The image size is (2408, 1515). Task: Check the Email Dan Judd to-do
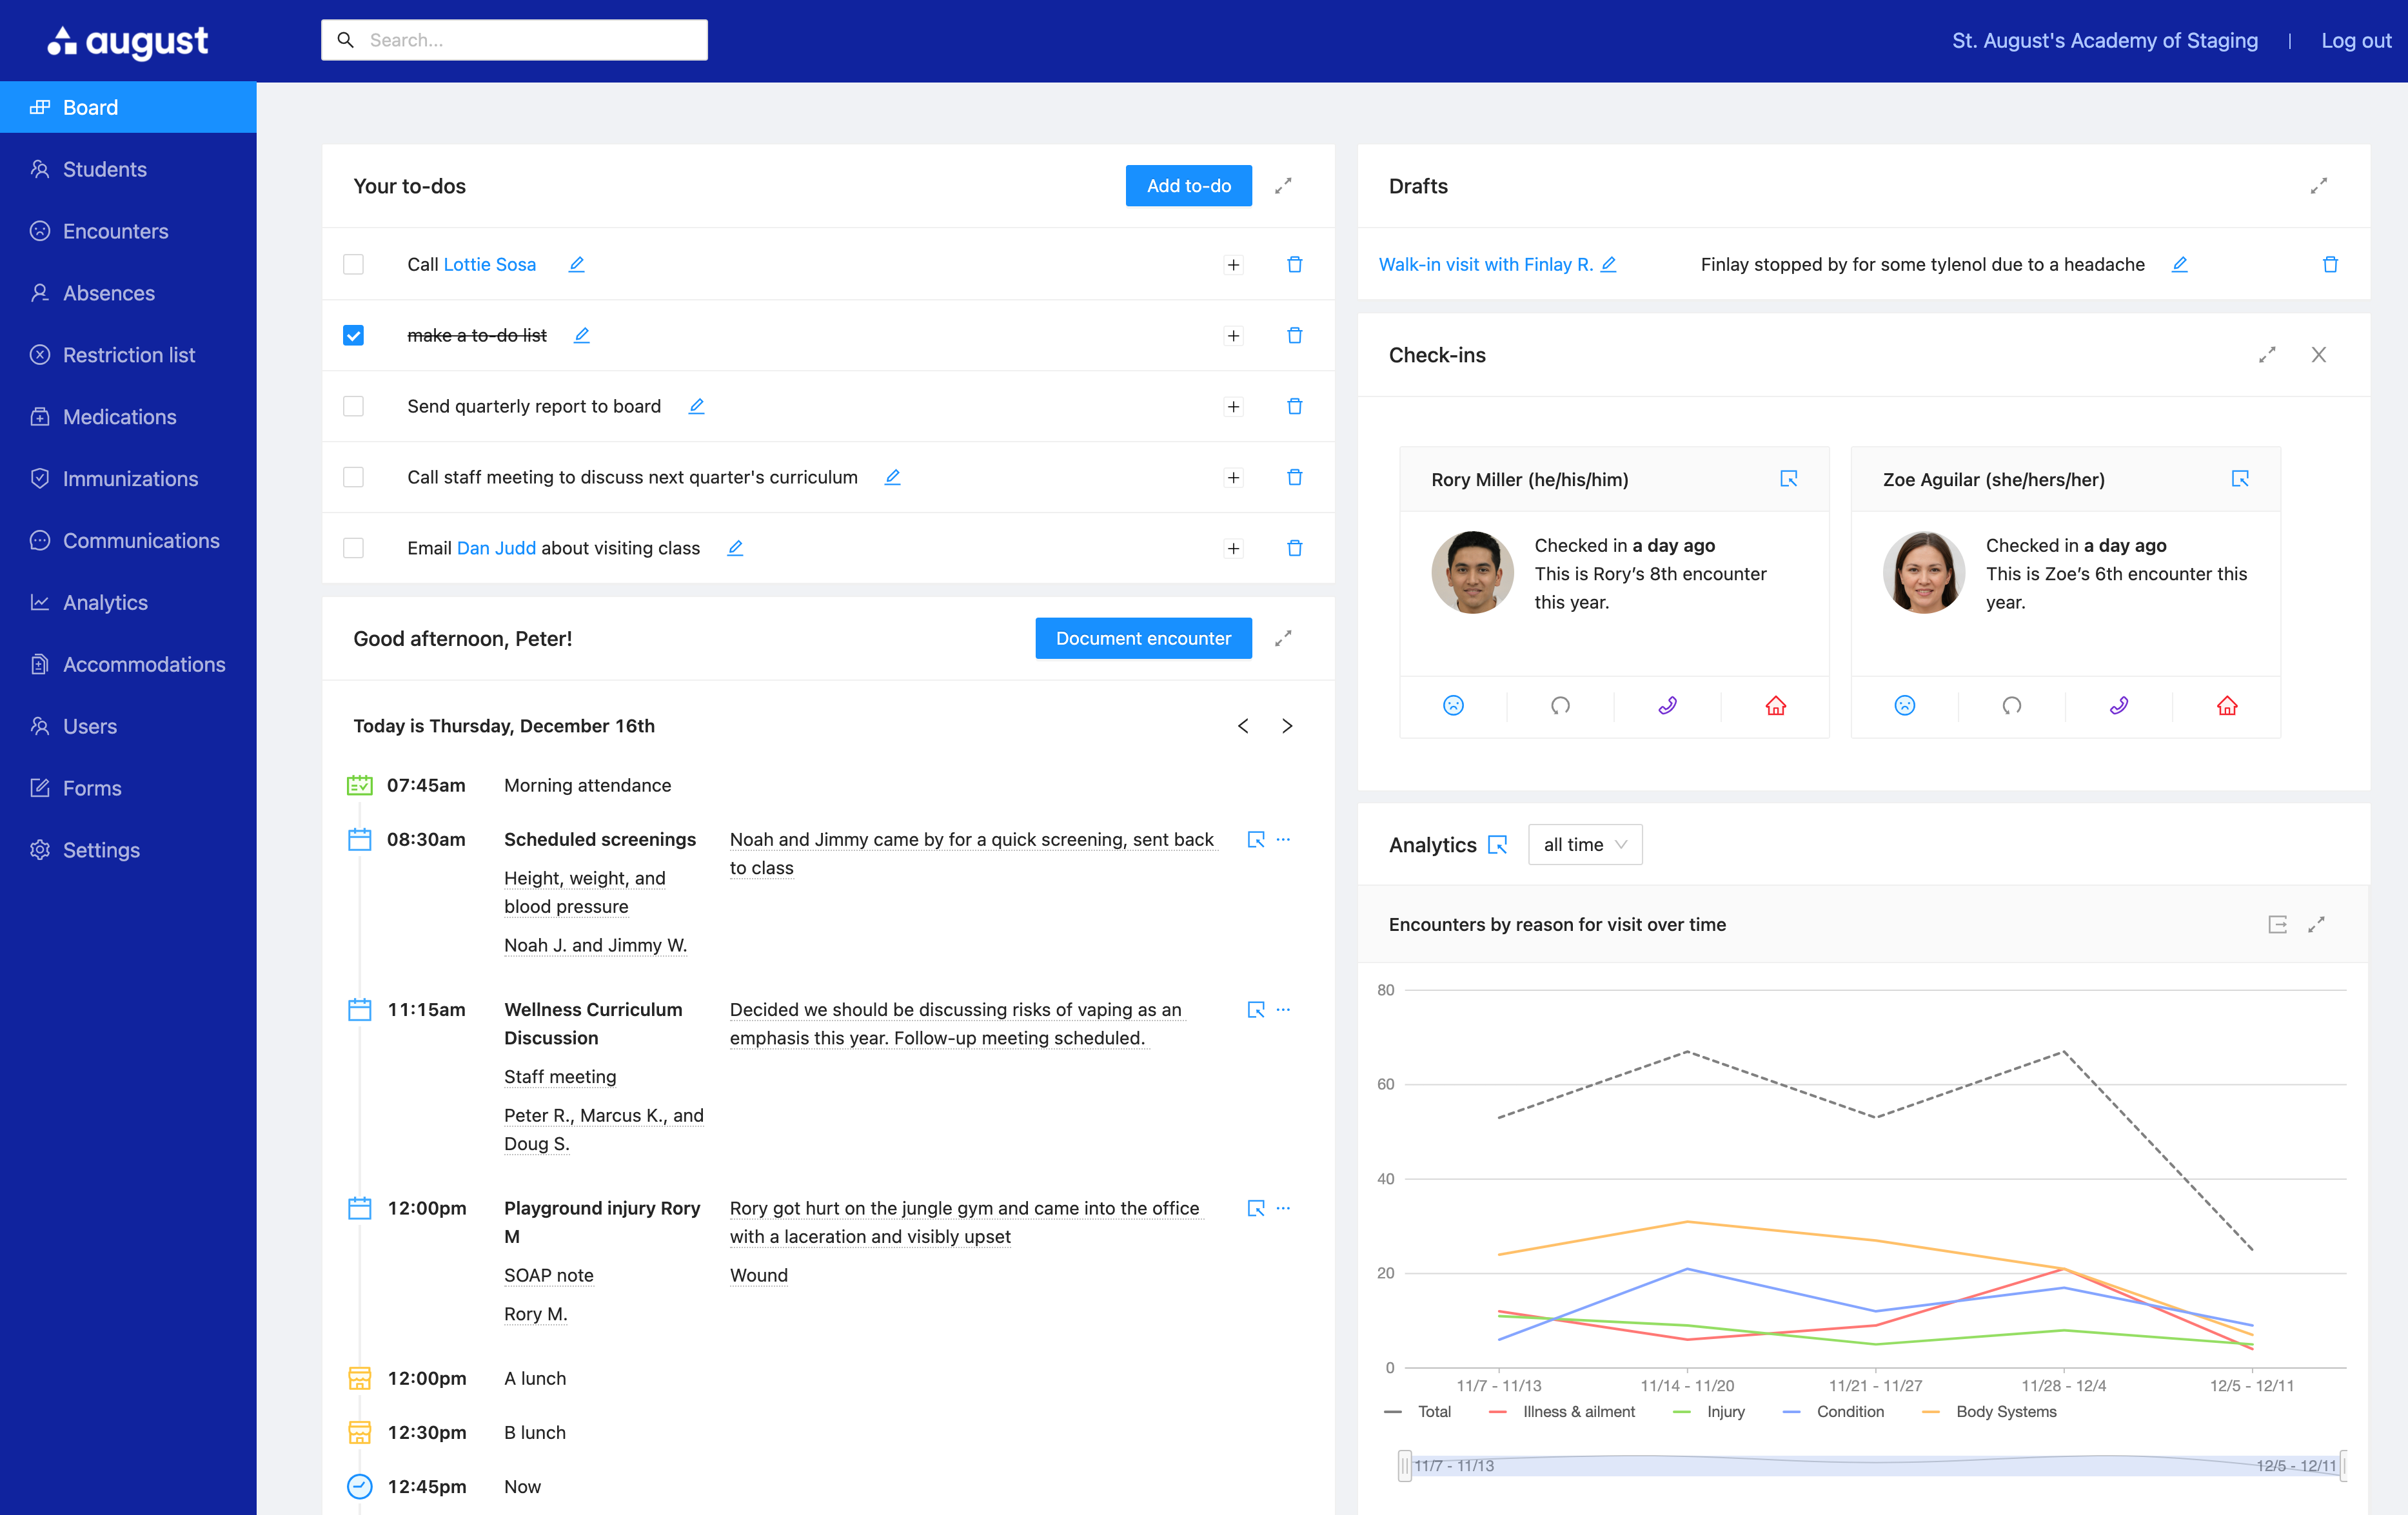[x=353, y=548]
